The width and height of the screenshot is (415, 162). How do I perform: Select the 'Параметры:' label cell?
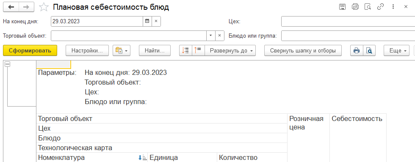pyautogui.click(x=58, y=72)
